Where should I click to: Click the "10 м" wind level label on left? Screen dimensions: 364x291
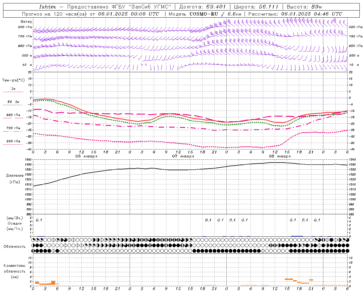[27, 65]
